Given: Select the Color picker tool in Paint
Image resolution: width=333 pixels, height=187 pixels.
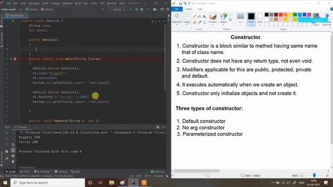Looking at the screenshot, I should point(199,22).
